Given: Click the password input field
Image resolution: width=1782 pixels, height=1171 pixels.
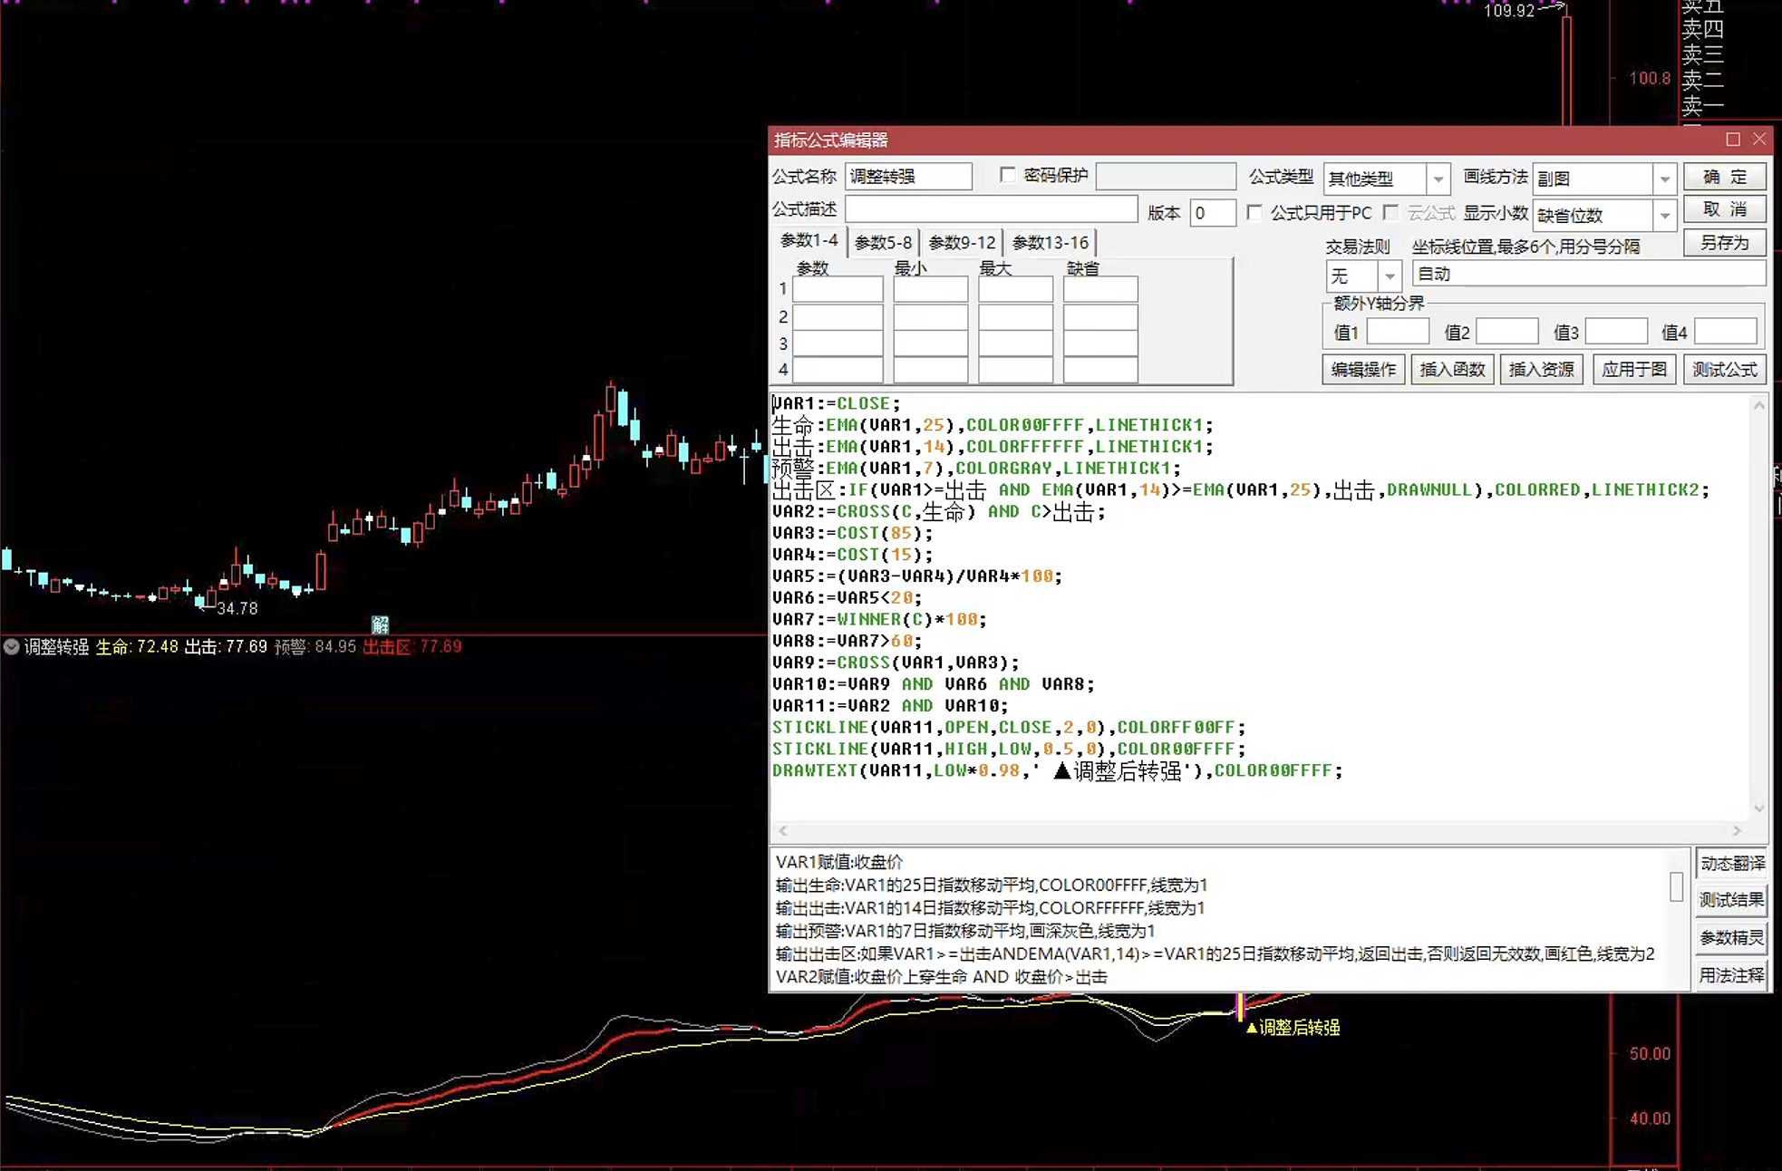Looking at the screenshot, I should (1166, 176).
